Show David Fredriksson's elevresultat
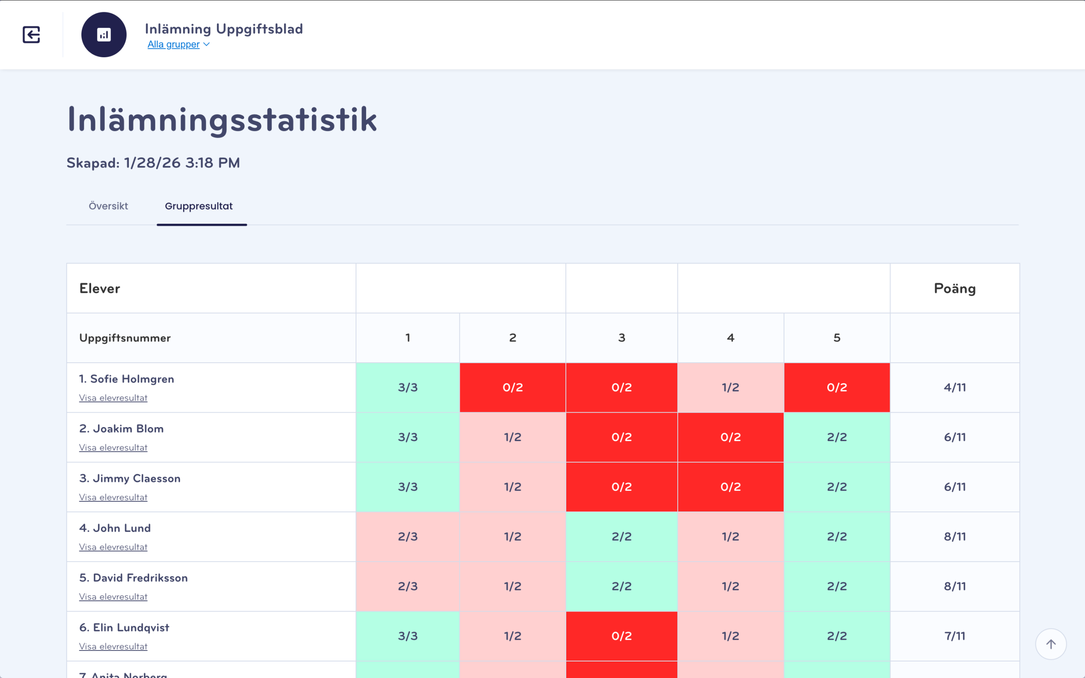1085x678 pixels. pos(113,597)
